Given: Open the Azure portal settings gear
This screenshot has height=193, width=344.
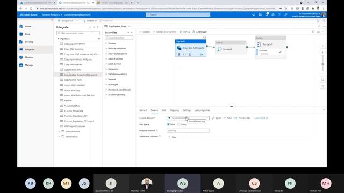Looking at the screenshot, I should 273,14.
